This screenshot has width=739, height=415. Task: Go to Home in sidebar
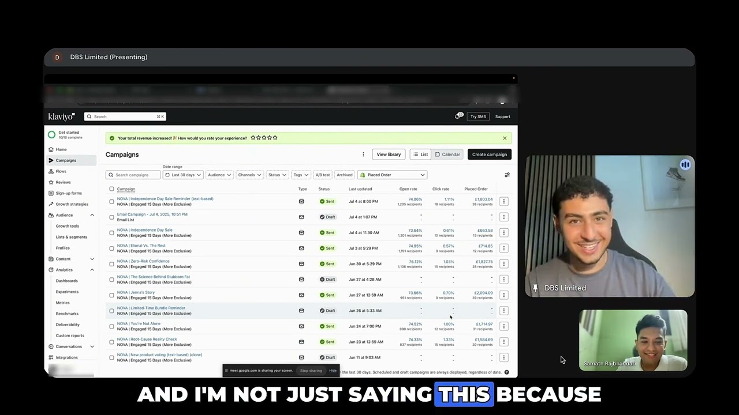coord(61,149)
